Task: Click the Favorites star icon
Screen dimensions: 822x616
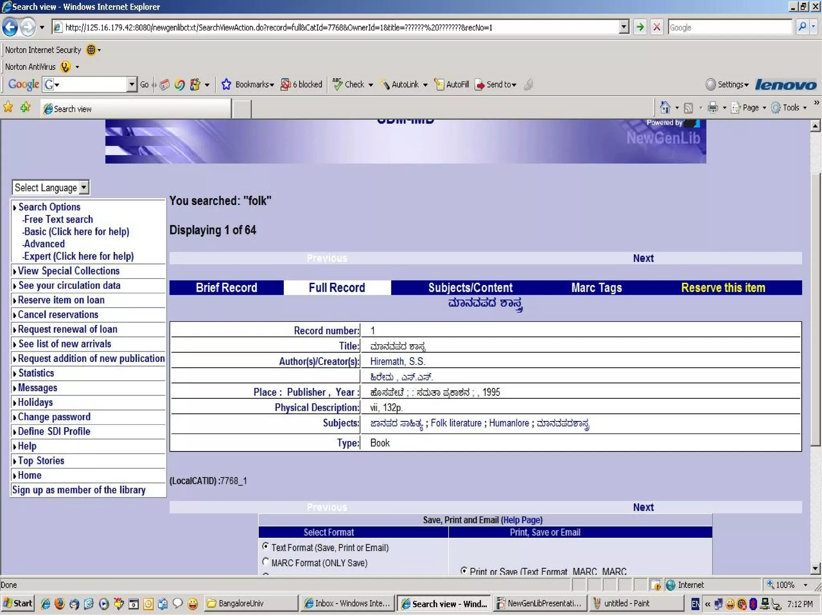Action: click(x=8, y=108)
